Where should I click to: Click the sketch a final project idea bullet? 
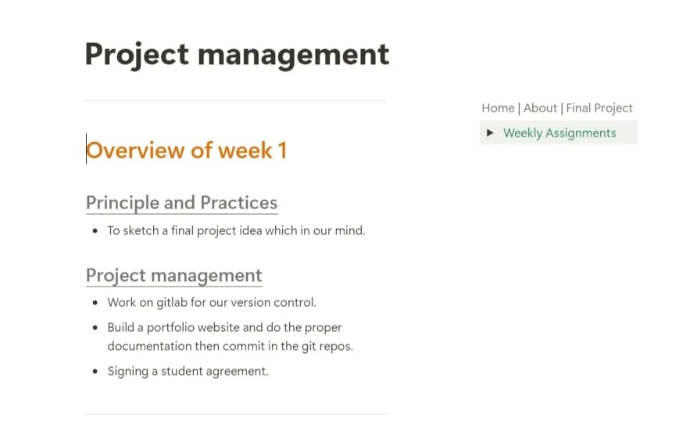pos(236,230)
